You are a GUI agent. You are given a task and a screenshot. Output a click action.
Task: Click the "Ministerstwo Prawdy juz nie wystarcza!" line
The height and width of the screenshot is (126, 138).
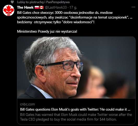coord(47,31)
